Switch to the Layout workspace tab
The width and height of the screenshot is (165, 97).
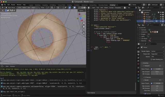tap(31, 5)
